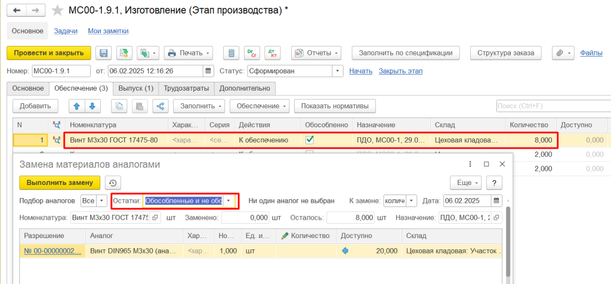Open help with the question mark button

[494, 183]
